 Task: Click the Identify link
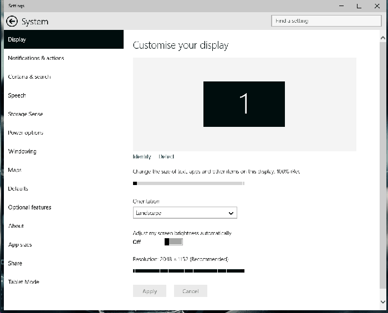click(x=142, y=157)
